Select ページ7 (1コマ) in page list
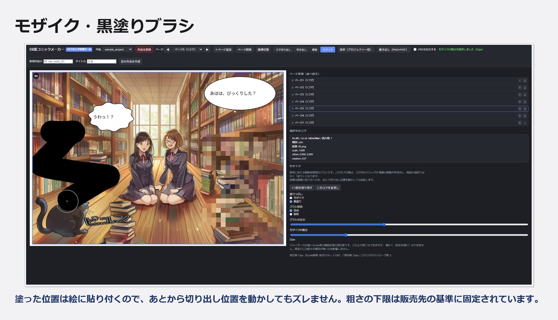Image resolution: width=558 pixels, height=320 pixels. [409, 123]
